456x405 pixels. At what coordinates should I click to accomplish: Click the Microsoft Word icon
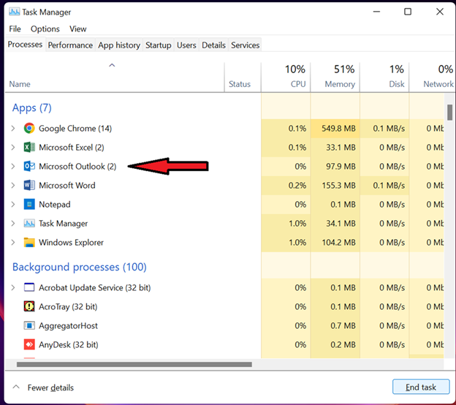[29, 186]
